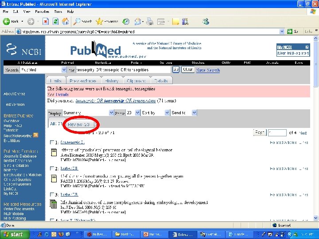319x239 pixels.
Task: Click the suggested tensegrity spelling link
Action: pos(116,100)
